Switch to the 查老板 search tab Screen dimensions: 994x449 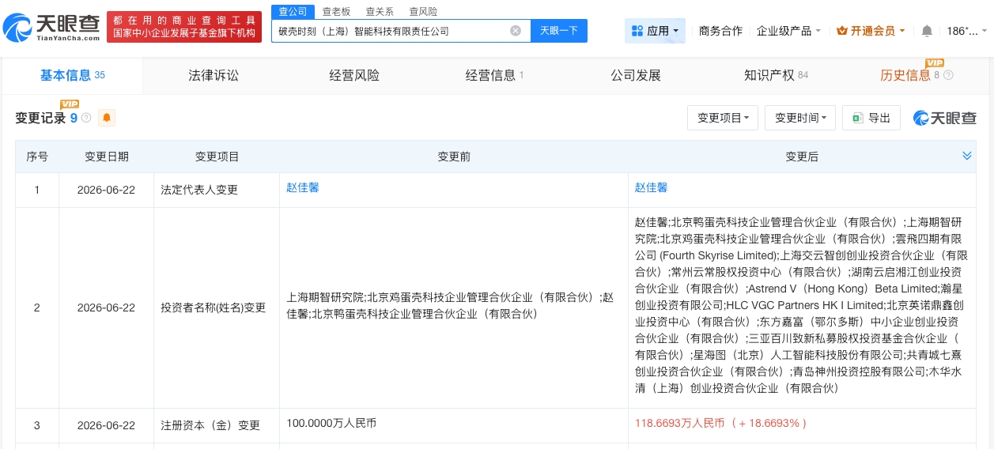point(336,11)
